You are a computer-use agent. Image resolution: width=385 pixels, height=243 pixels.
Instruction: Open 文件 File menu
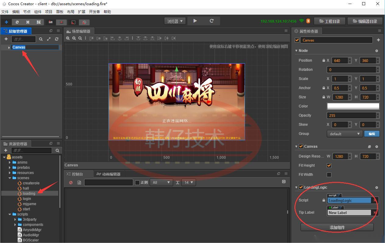pos(5,12)
